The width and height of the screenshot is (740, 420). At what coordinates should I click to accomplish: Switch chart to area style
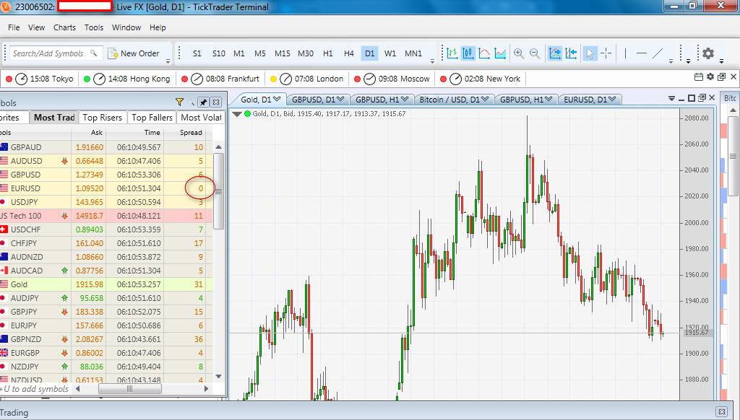click(x=500, y=53)
